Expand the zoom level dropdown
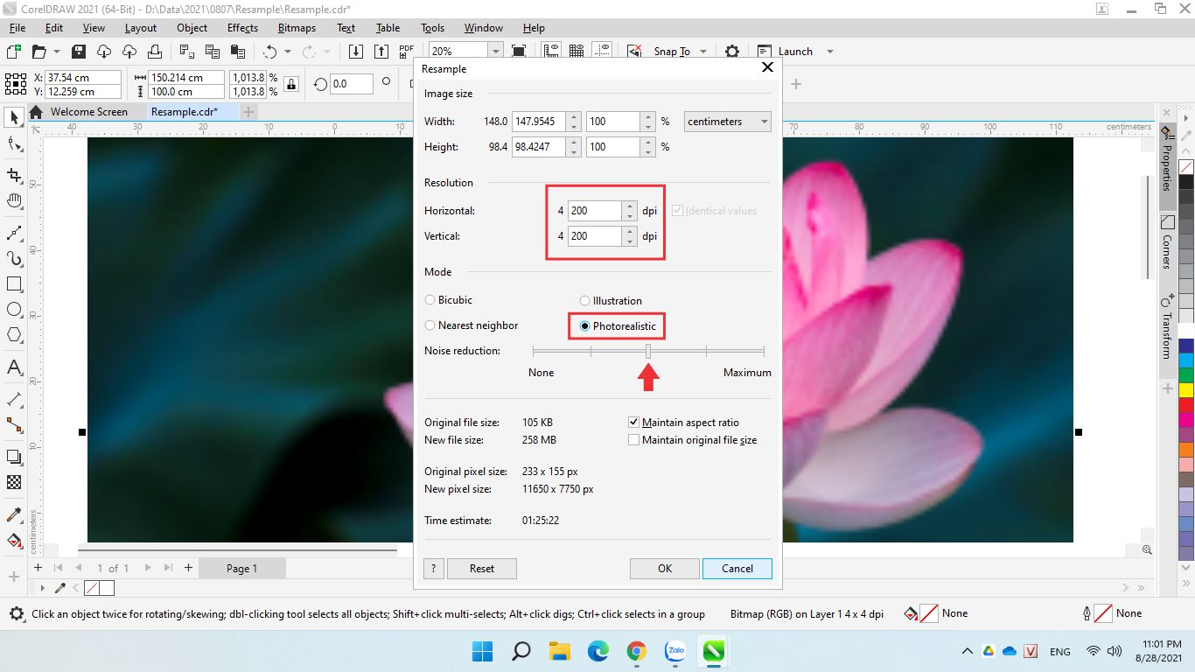1195x672 pixels. 496,52
